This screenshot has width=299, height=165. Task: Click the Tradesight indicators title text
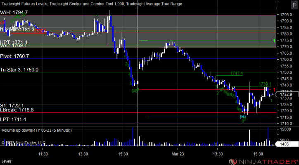[x=92, y=4]
